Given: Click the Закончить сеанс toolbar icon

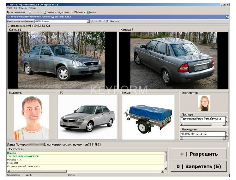Looking at the screenshot, I should [x=9, y=12].
